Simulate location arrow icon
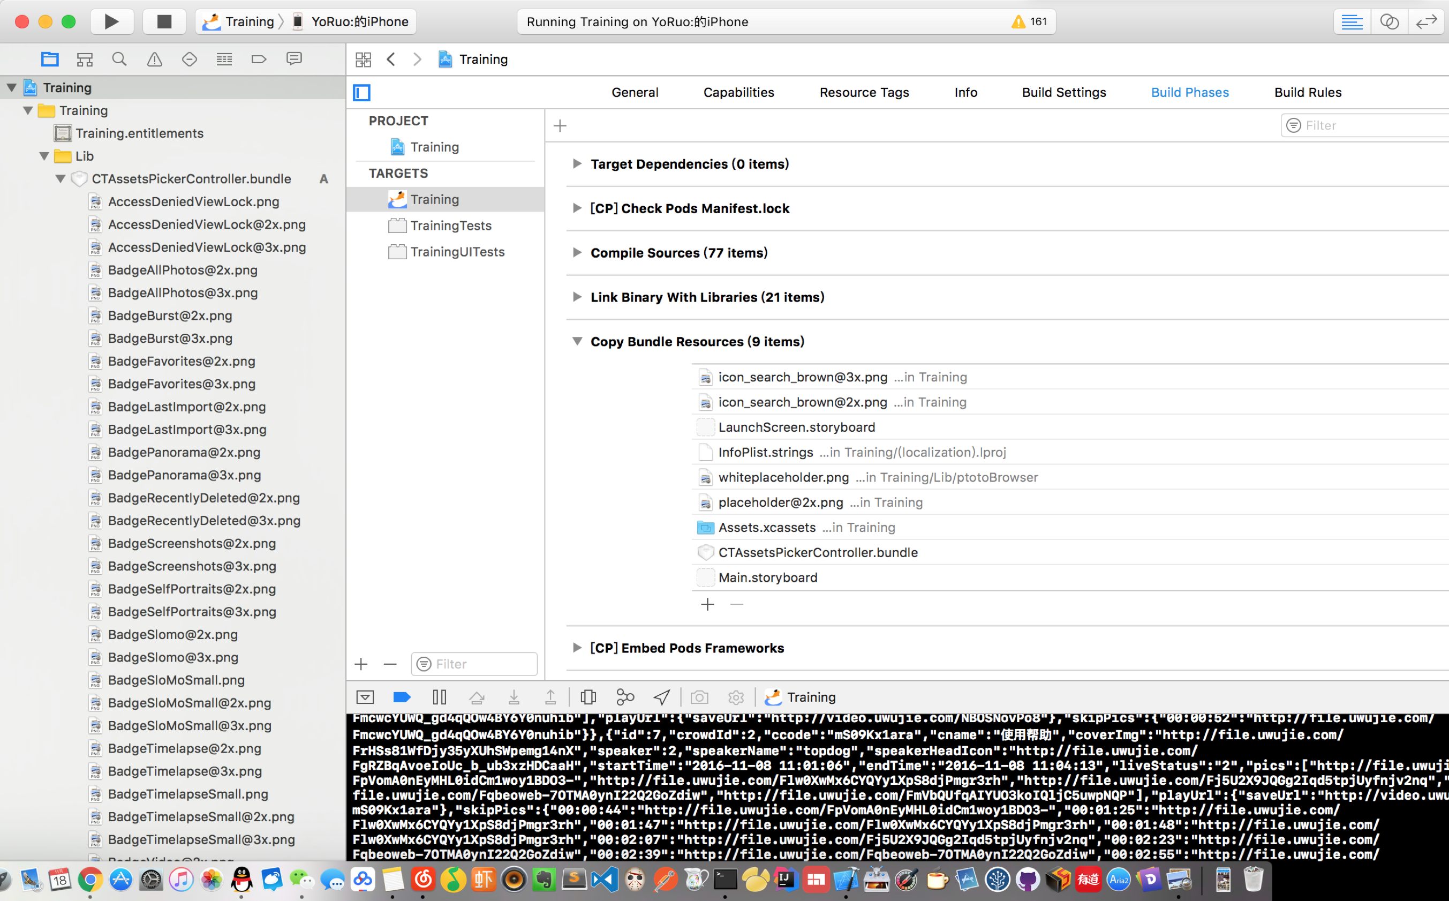 pyautogui.click(x=662, y=696)
